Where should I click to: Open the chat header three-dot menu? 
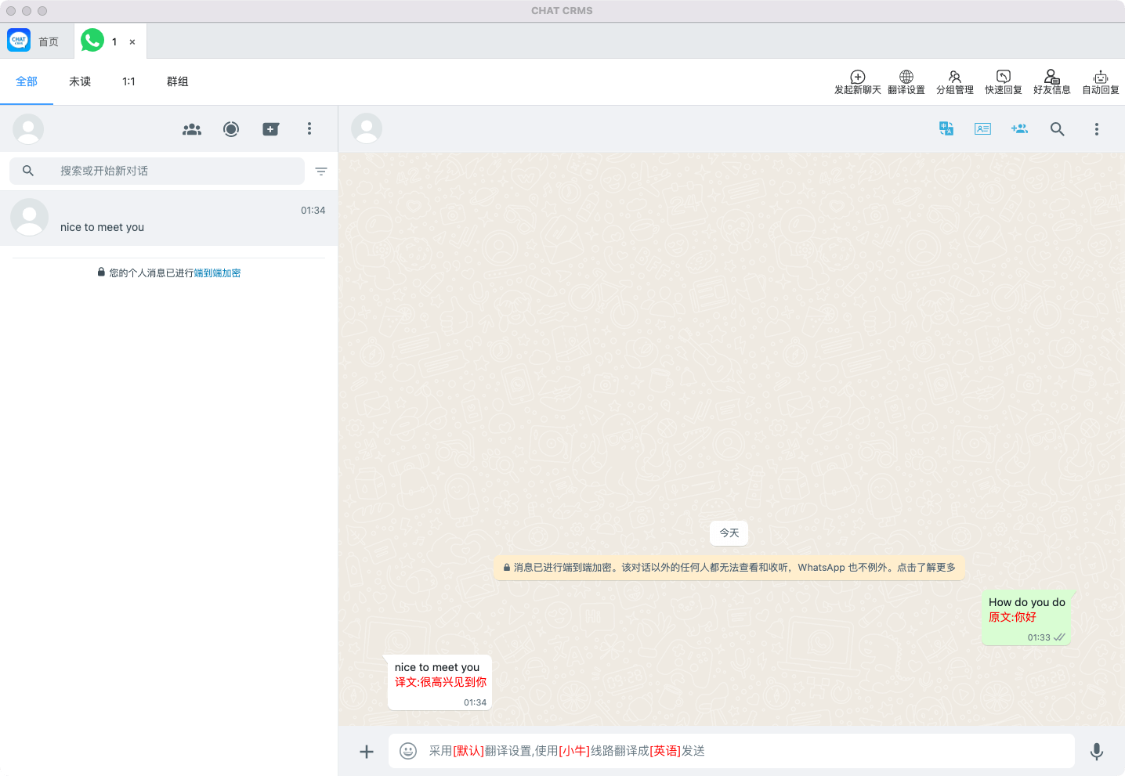click(1096, 129)
